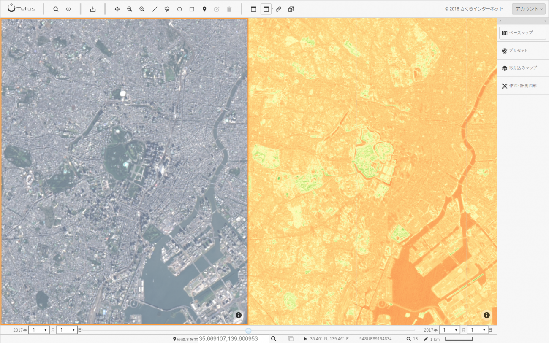Screen dimensions: 549x343
Task: Open the 取り込みマップ panel
Action: 523,68
